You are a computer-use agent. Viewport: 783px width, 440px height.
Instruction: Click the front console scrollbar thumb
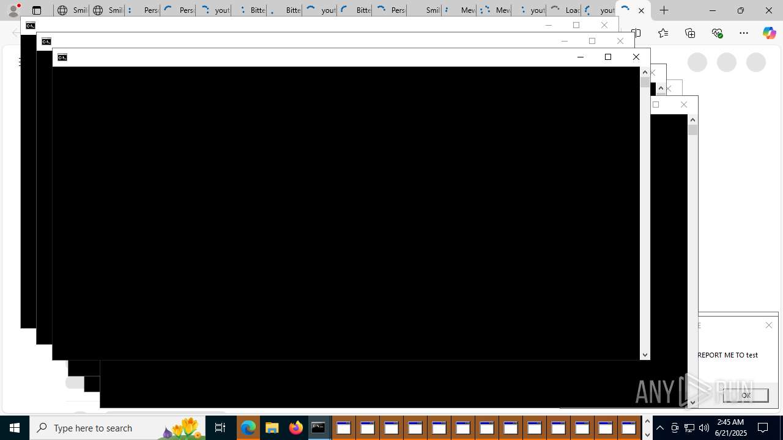click(645, 82)
